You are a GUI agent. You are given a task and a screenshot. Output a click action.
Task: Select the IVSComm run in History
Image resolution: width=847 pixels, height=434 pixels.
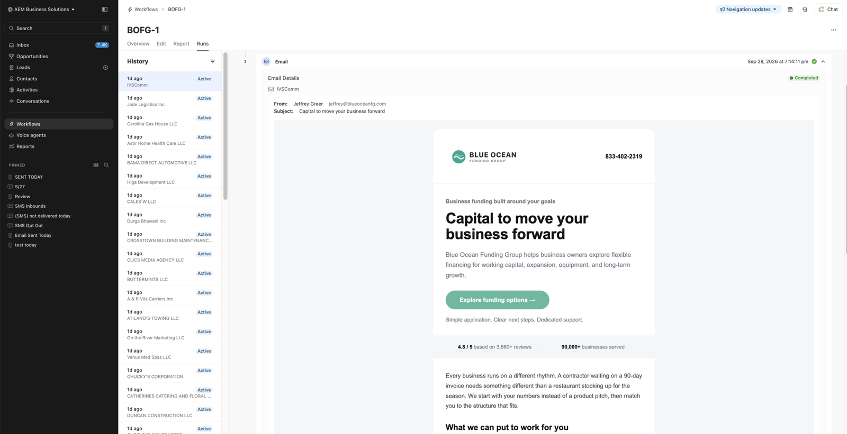(x=170, y=81)
